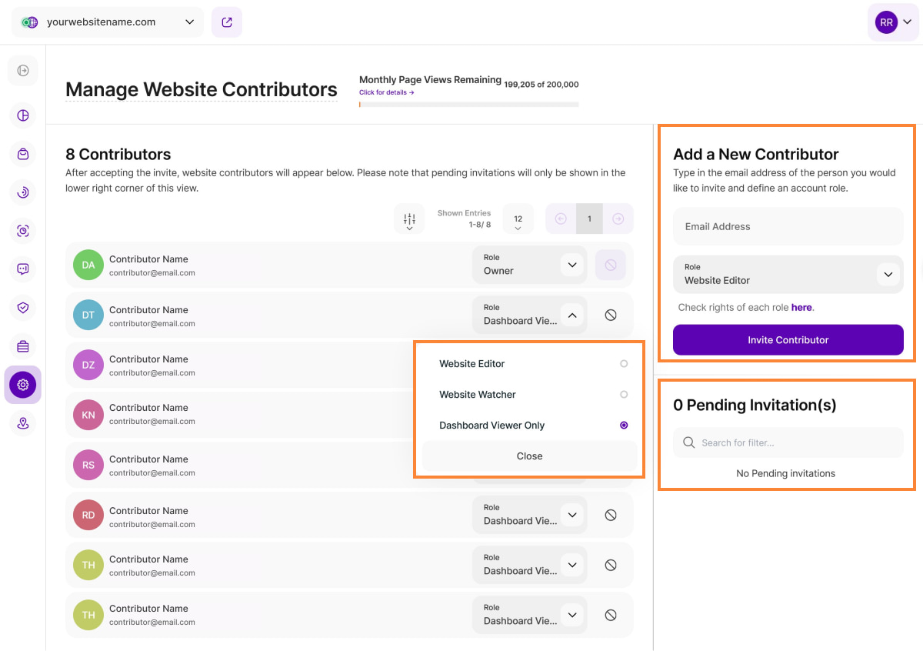Viewport: 923px width, 651px height.
Task: Open the entries-per-page dropdown showing 12
Action: (518, 219)
